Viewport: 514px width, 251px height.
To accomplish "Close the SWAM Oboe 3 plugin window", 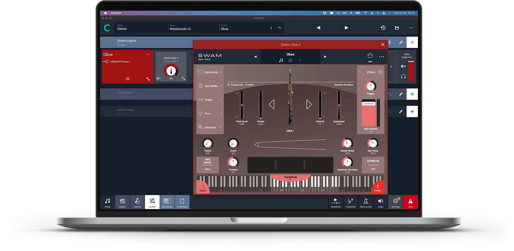I will (x=383, y=45).
